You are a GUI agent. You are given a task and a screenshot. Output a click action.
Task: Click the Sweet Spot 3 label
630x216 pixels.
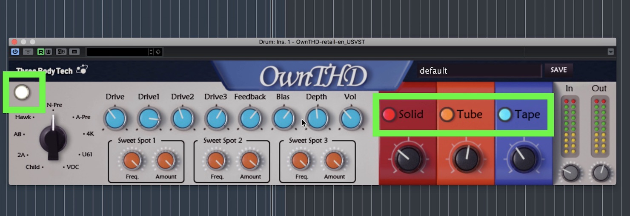tap(308, 140)
